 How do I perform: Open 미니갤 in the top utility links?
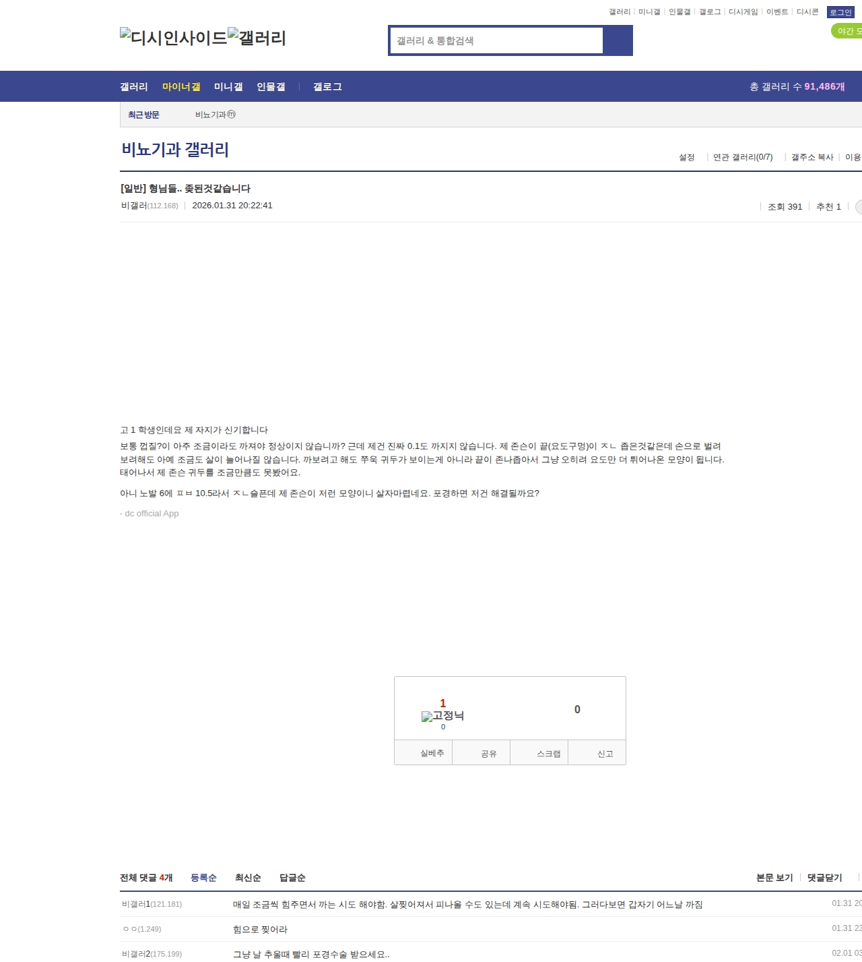649,12
